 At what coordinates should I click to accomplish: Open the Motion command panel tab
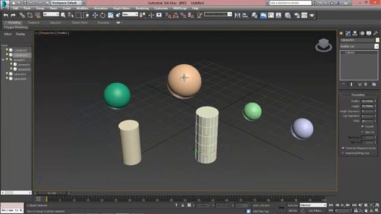(x=362, y=33)
